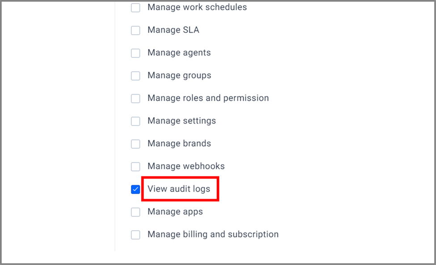Click the 'Manage agents' label text
This screenshot has width=436, height=265.
(x=179, y=53)
